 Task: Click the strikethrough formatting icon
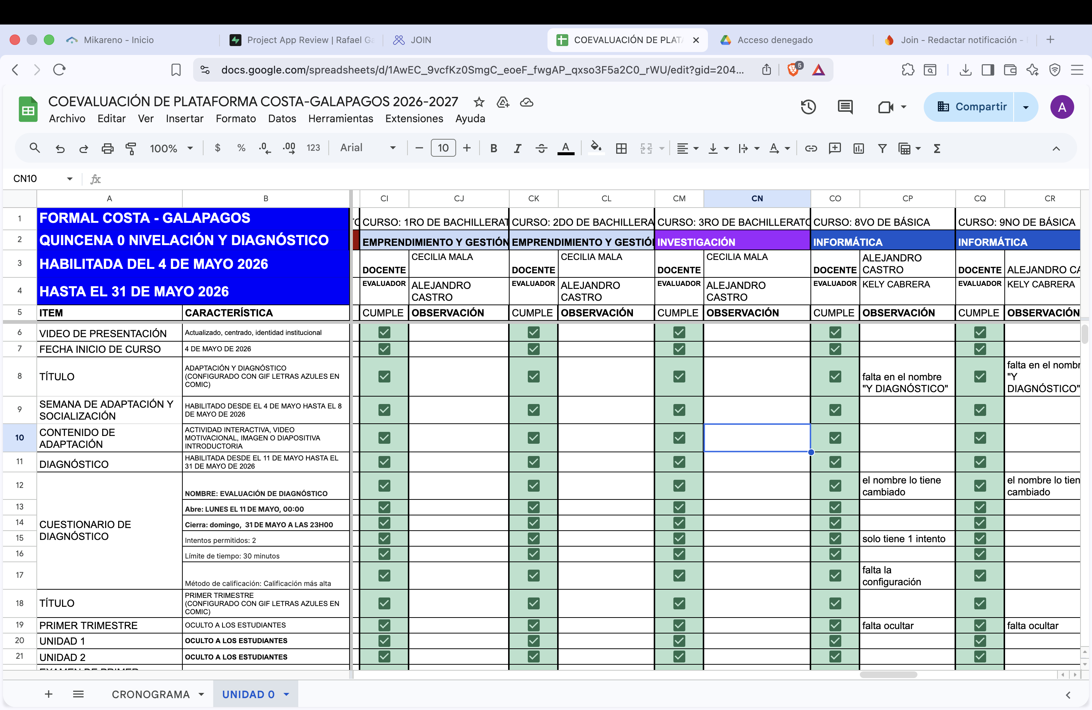pyautogui.click(x=542, y=148)
